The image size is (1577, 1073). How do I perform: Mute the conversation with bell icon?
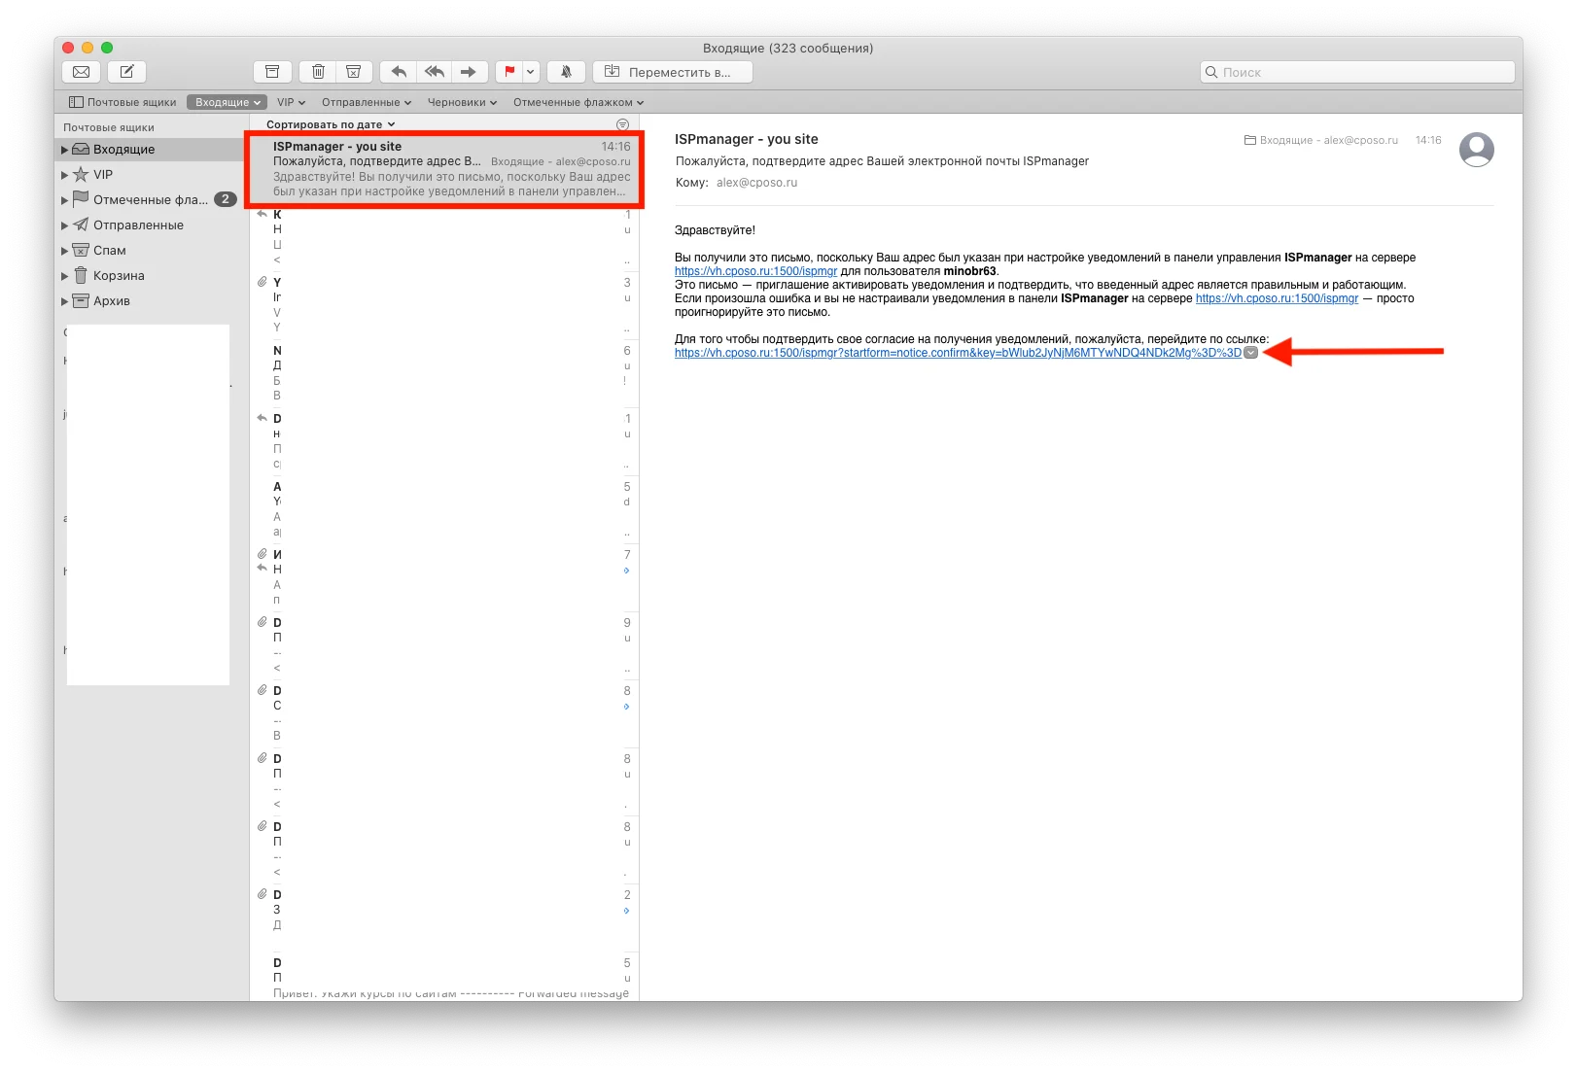tap(566, 72)
